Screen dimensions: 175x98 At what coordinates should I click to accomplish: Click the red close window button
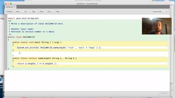point(6,4)
